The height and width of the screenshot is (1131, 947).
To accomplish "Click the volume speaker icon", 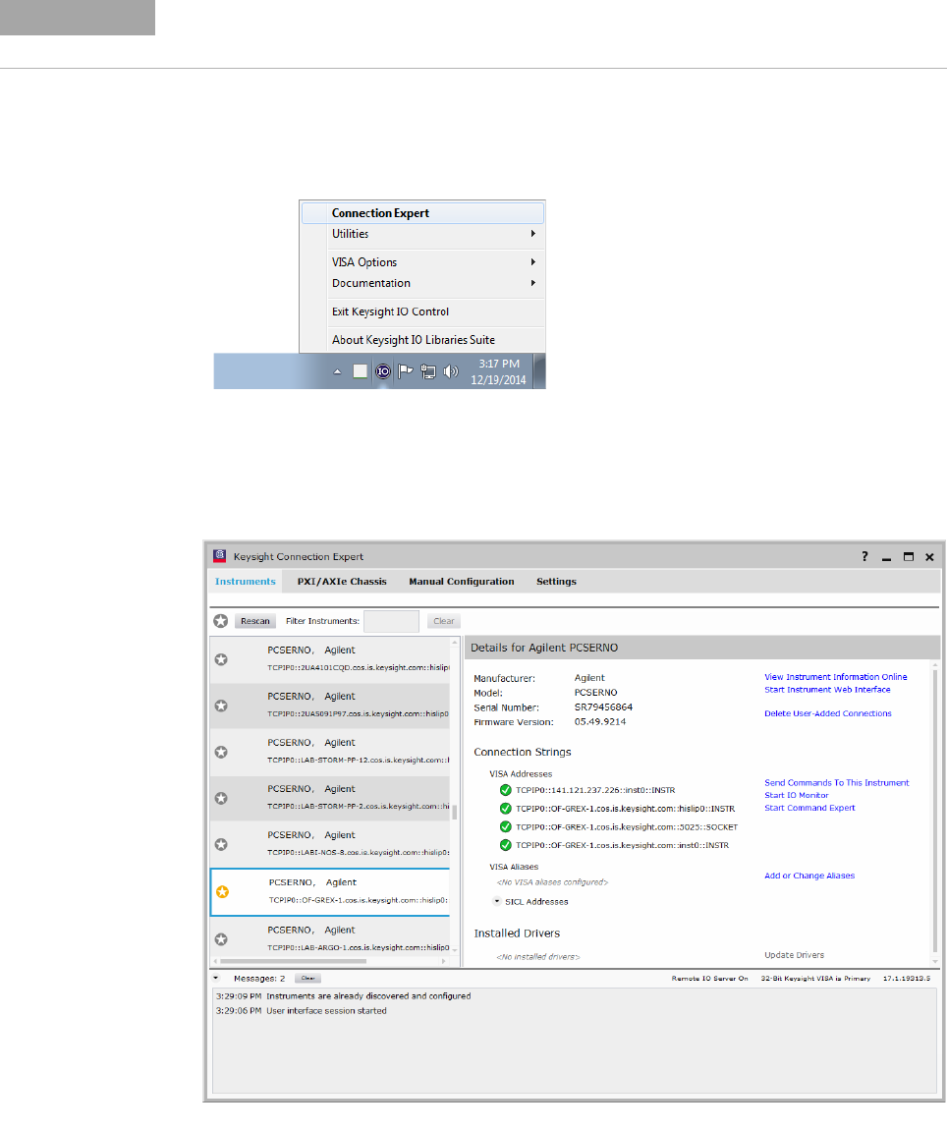I will click(451, 371).
